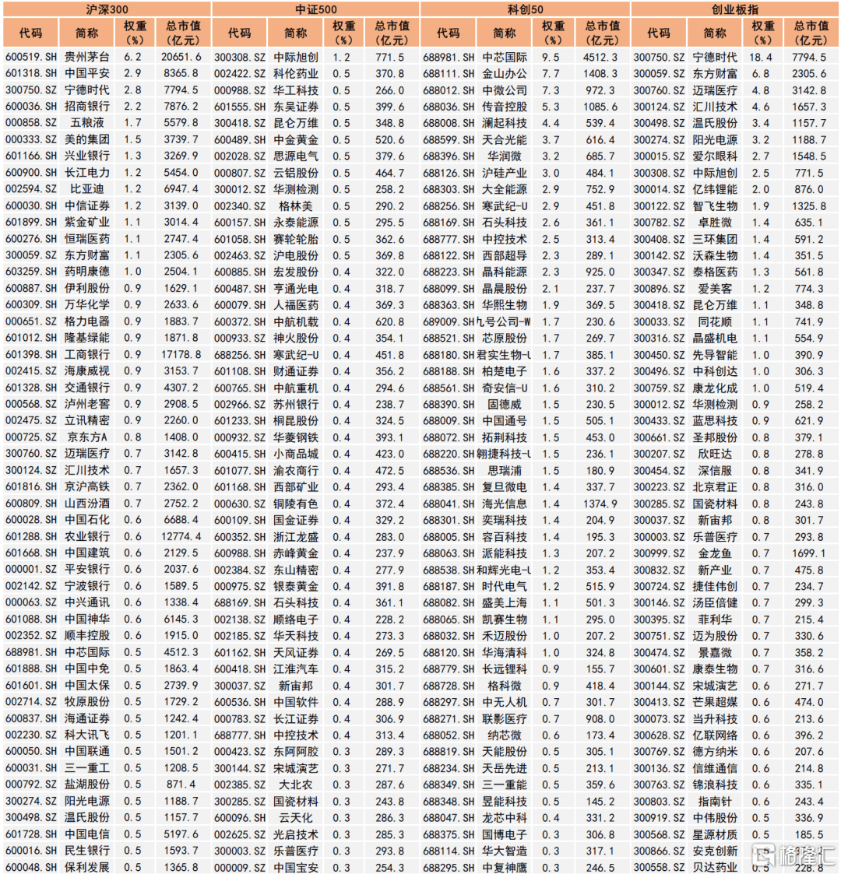Screen dimensions: 841x874
Task: Select the 中证500 index header
Action: (315, 9)
